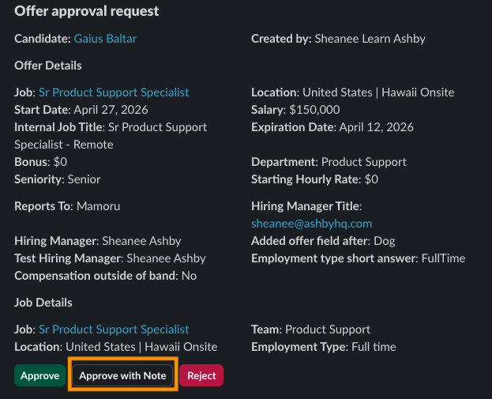Click the Created by Sheanee Learn Ashby text
This screenshot has width=492, height=399.
(338, 38)
